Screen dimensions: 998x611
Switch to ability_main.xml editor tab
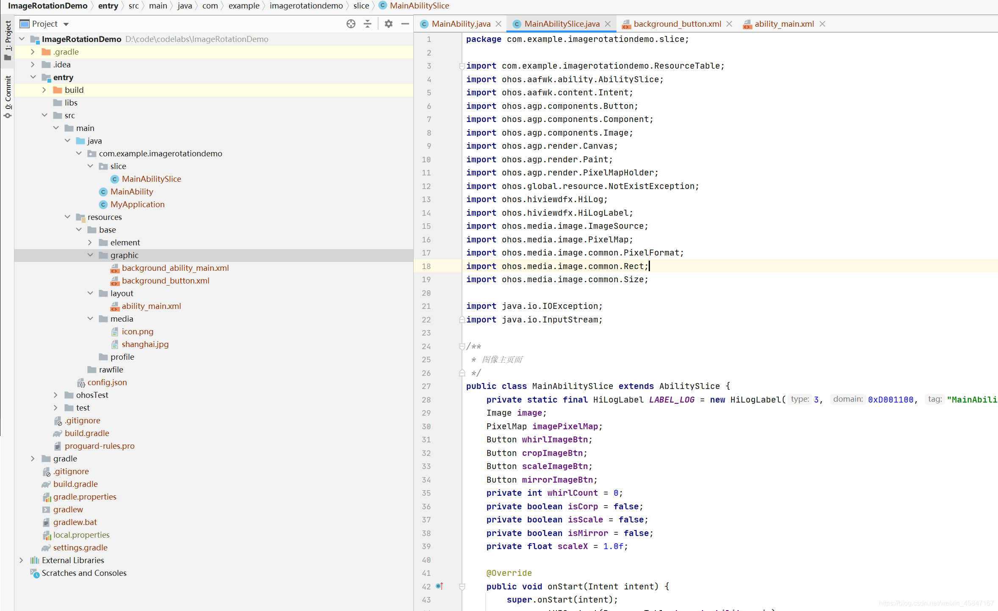(784, 24)
